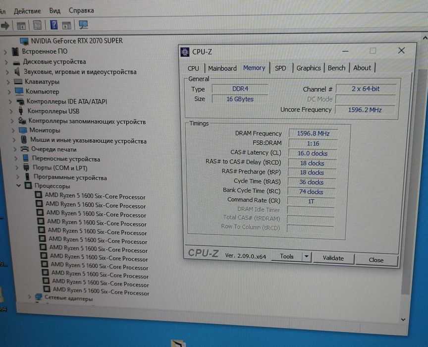Click the Переносные устройства icon
The width and height of the screenshot is (428, 347).
(26, 158)
